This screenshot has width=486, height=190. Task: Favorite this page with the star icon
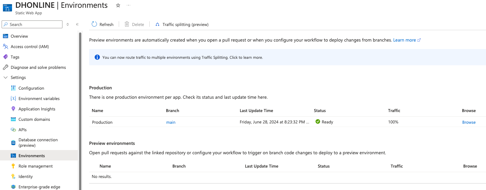(x=118, y=6)
